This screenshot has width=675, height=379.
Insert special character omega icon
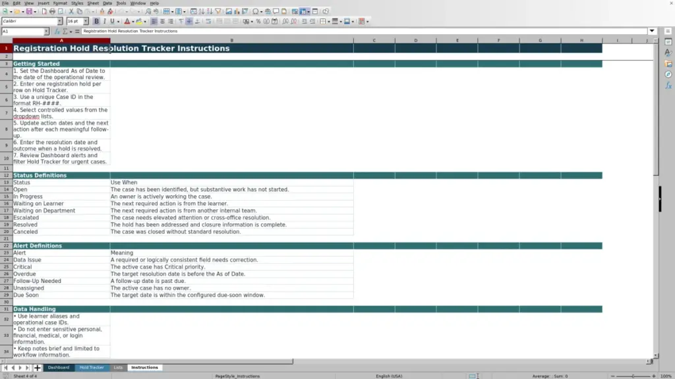[x=256, y=12]
